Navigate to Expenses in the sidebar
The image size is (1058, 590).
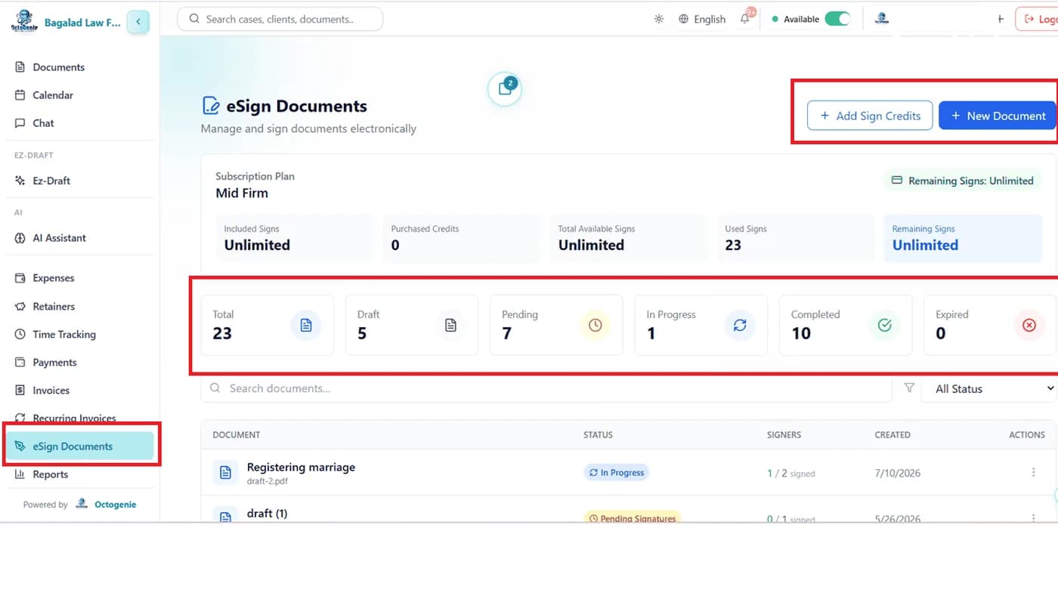pyautogui.click(x=80, y=278)
